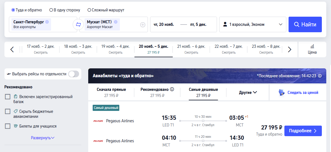Image resolution: width=331 pixels, height=152 pixels.
Task: Select В одну сторону radio button
Action: click(x=51, y=10)
